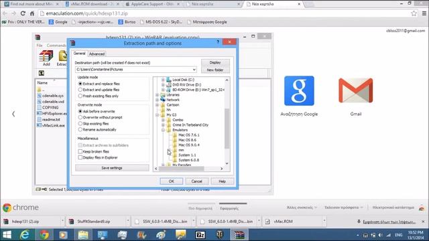The width and height of the screenshot is (429, 241).
Task: Open Internet Explorer from the taskbar
Action: (x=25, y=235)
